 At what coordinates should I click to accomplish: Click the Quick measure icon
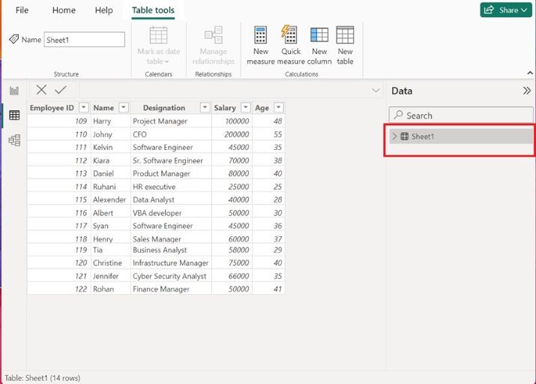(x=289, y=35)
